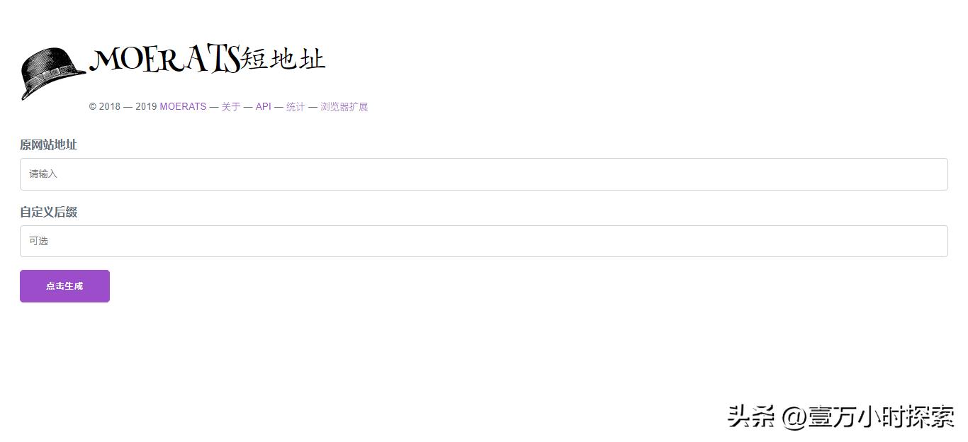
Task: Click the MOERATS wordmark in the logo
Action: (170, 60)
